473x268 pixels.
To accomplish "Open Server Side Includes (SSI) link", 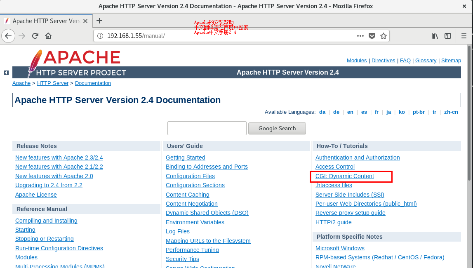I will pyautogui.click(x=350, y=195).
